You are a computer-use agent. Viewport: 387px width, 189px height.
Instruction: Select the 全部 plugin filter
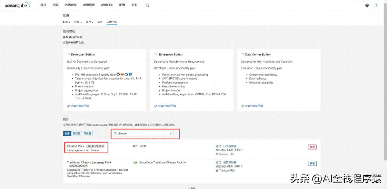(x=67, y=133)
